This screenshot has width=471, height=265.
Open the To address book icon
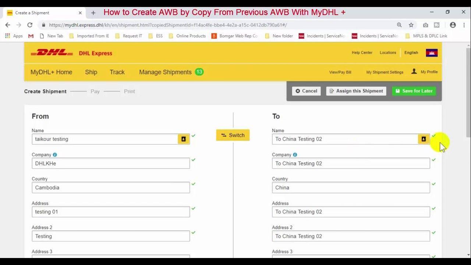coord(424,139)
